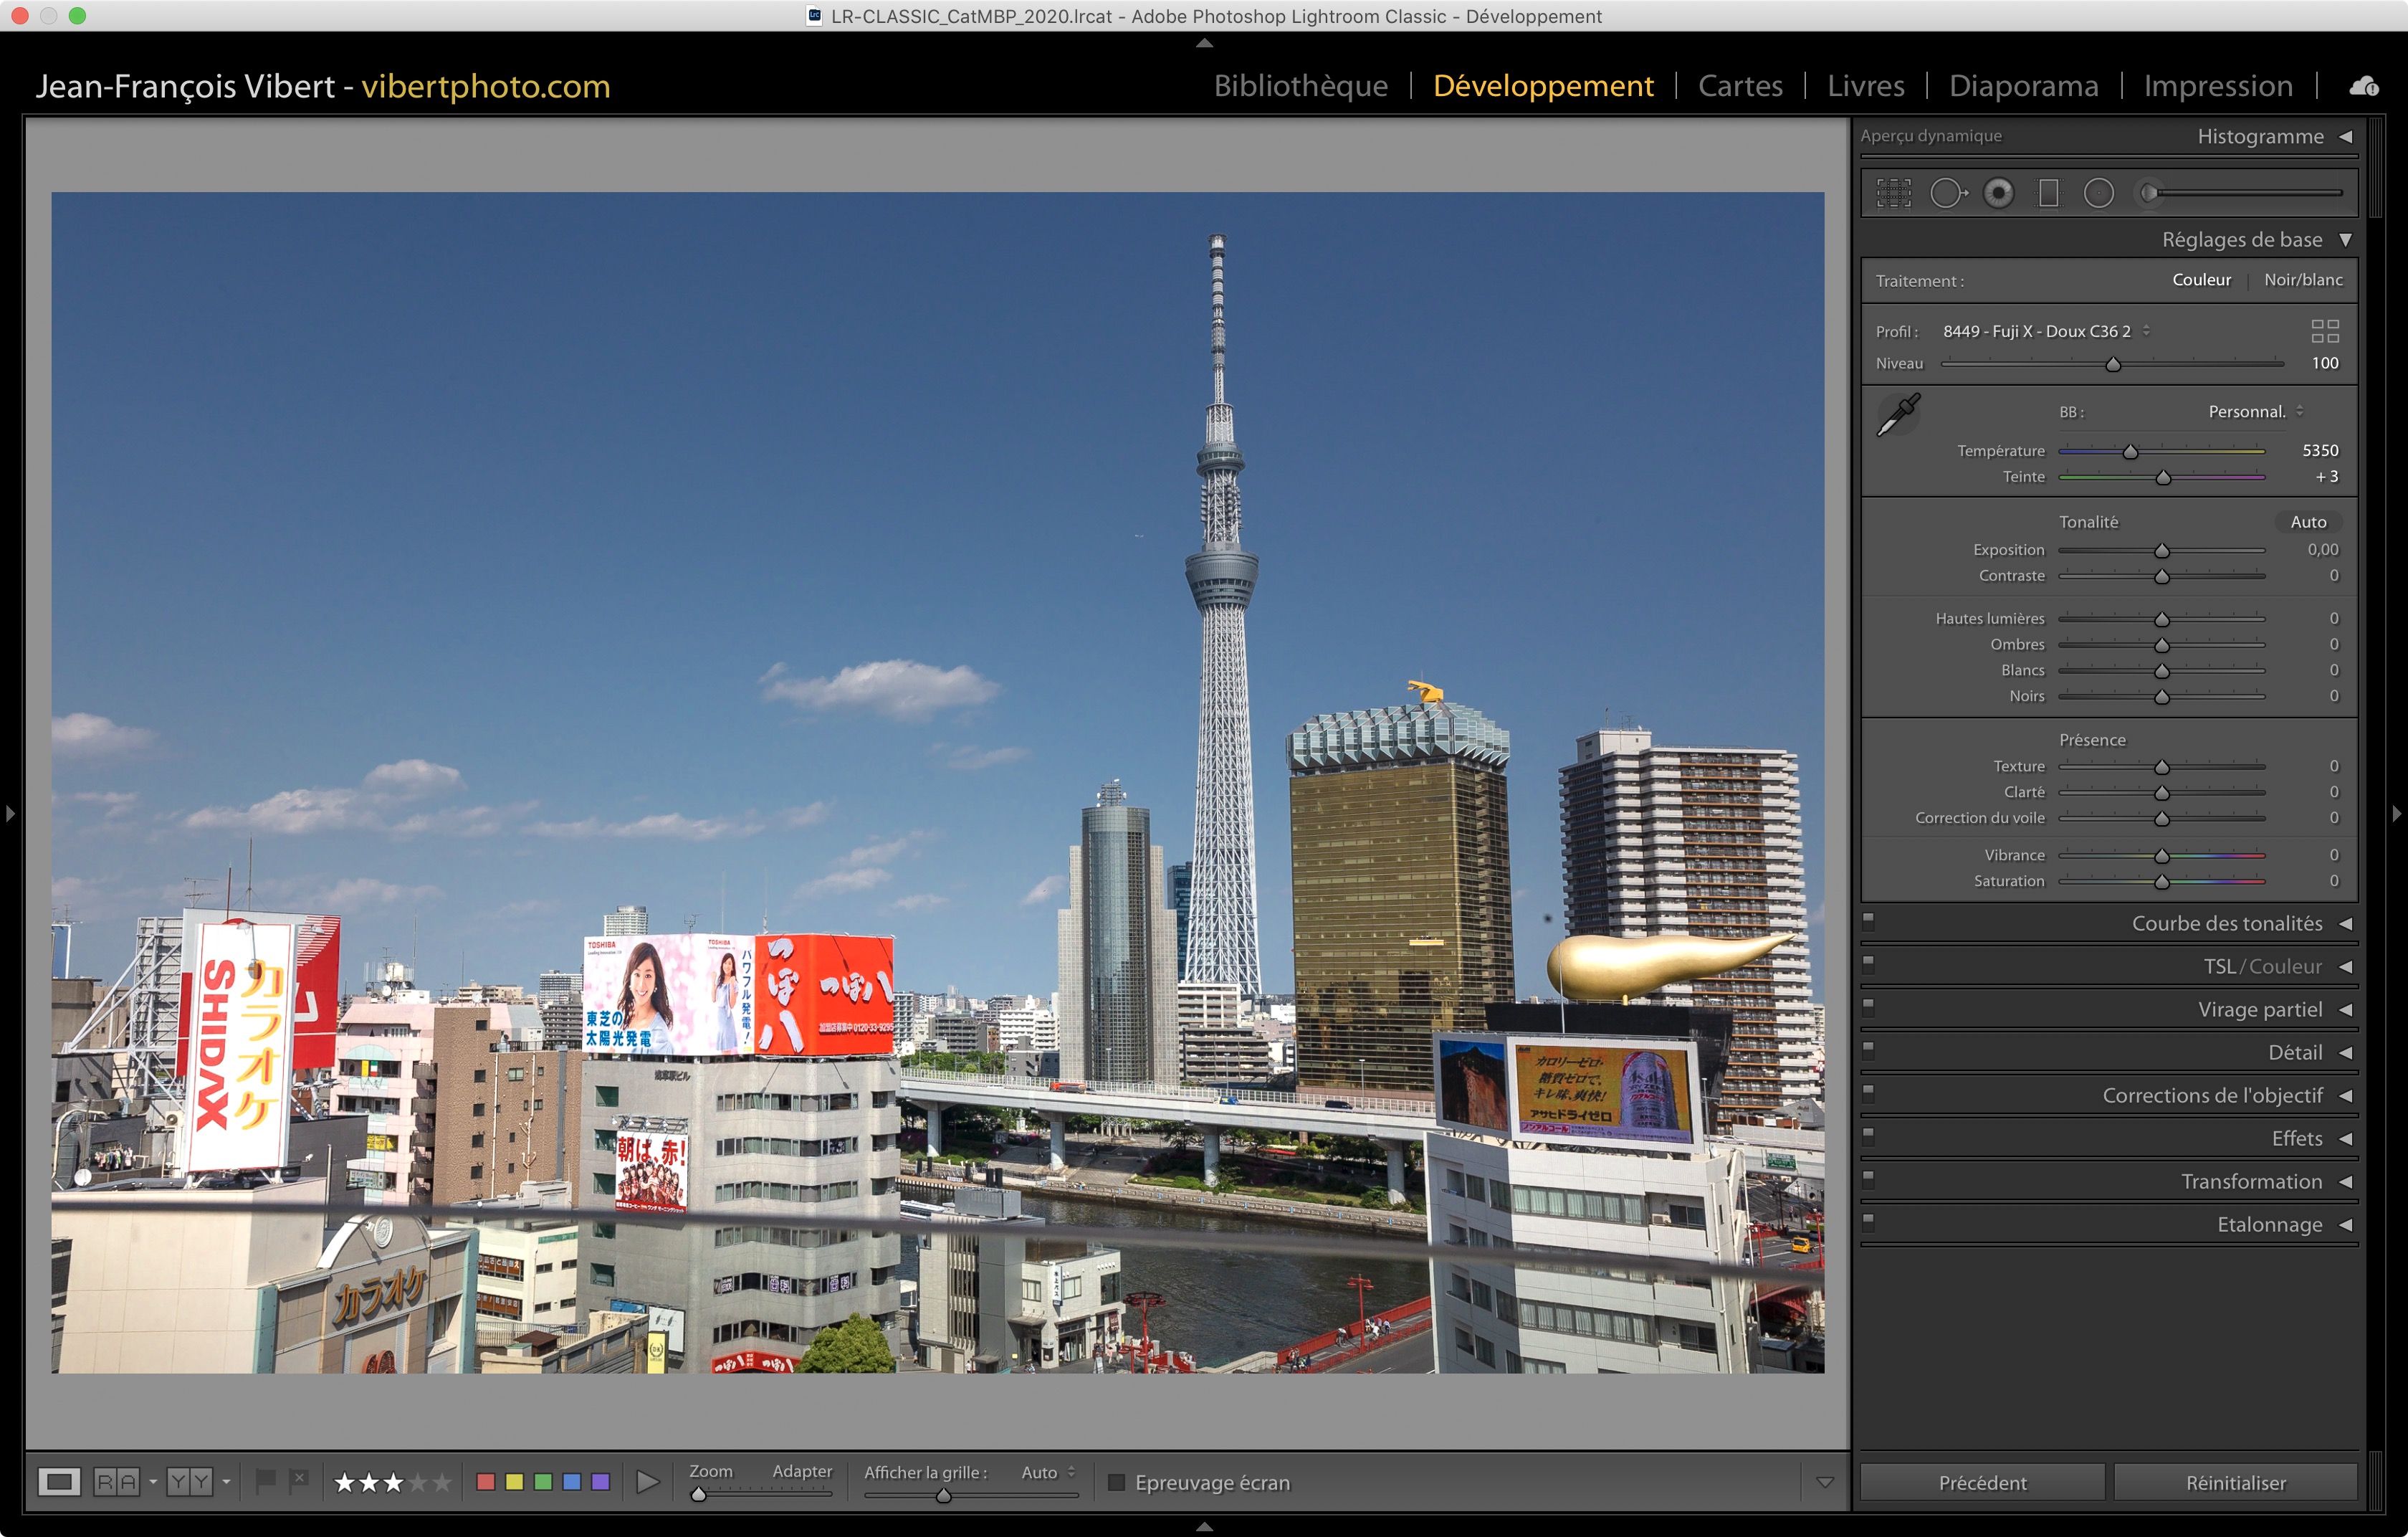This screenshot has height=1537, width=2408.
Task: Select the red eye correction tool
Action: 1998,193
